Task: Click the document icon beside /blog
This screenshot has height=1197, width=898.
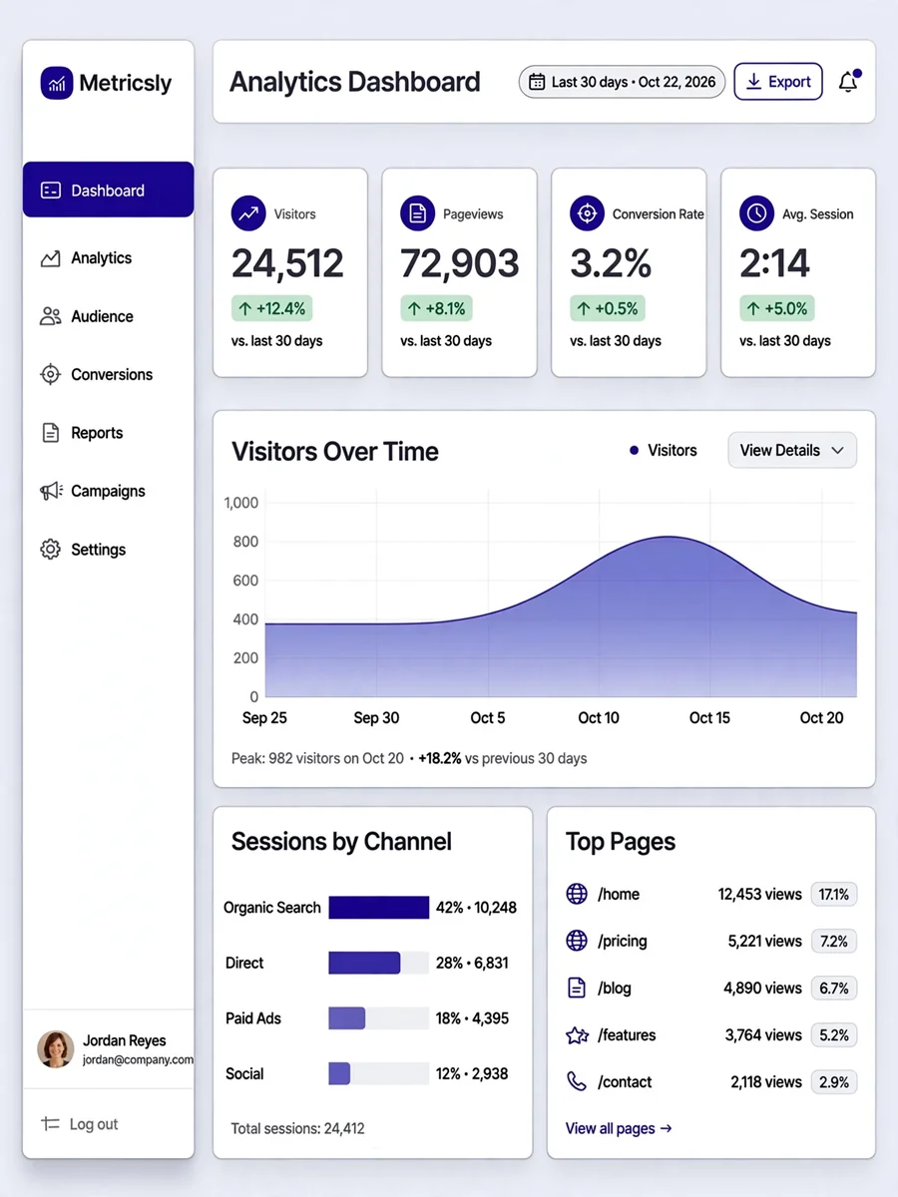Action: [577, 989]
